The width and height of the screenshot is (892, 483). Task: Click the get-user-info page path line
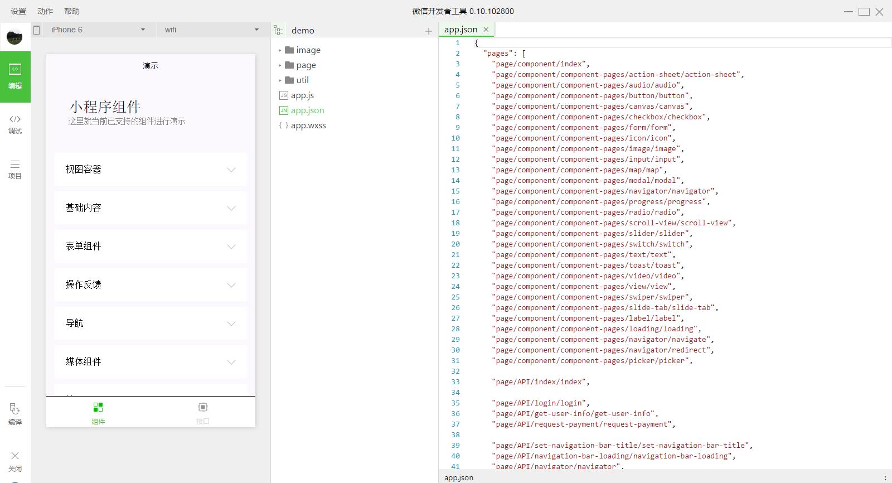(x=575, y=414)
